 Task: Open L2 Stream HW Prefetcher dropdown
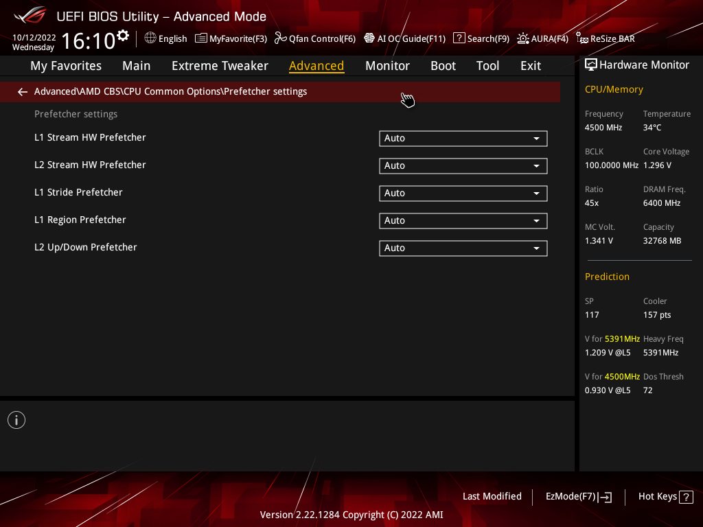pyautogui.click(x=463, y=166)
